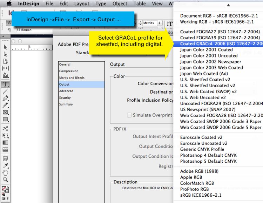Choose Generic CMYK Profile

coord(218,149)
